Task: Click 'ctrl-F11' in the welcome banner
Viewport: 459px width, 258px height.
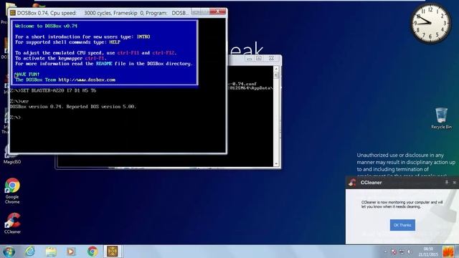Action: (128, 53)
